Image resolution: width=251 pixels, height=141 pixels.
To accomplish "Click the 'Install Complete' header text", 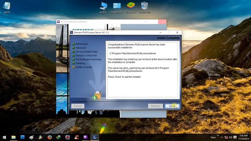I will tap(168, 38).
